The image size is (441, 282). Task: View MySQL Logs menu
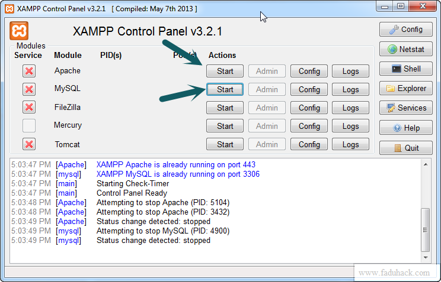pos(350,89)
